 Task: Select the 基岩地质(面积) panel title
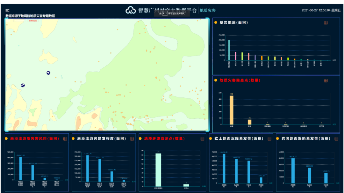point(234,23)
